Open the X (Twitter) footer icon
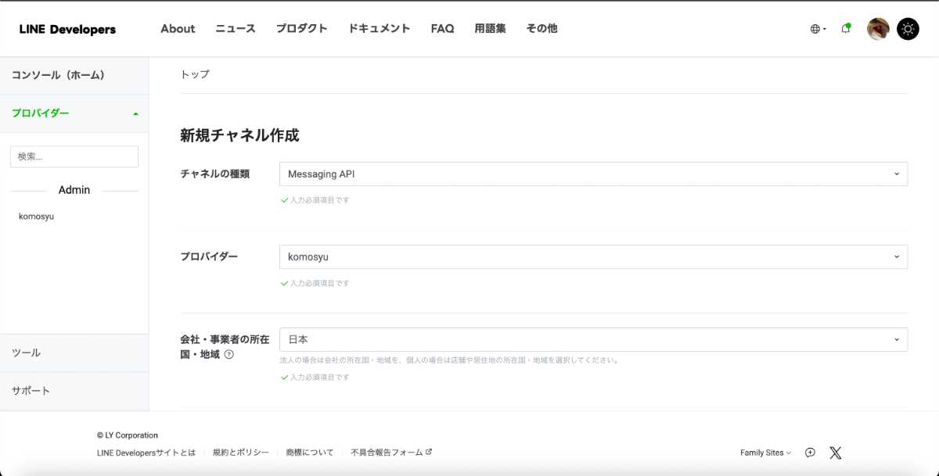The width and height of the screenshot is (939, 476). (x=835, y=453)
